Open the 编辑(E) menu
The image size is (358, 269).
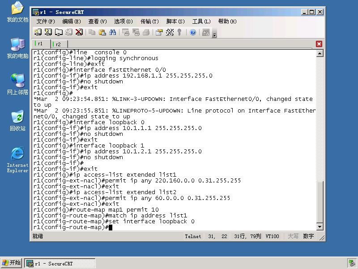coord(72,22)
